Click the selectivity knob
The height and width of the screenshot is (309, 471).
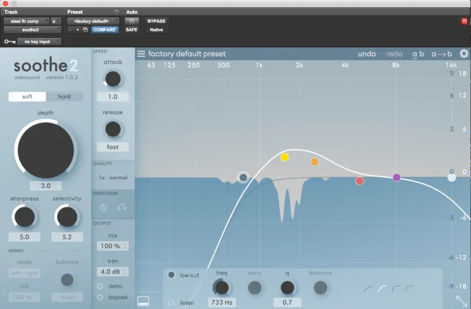tap(67, 217)
